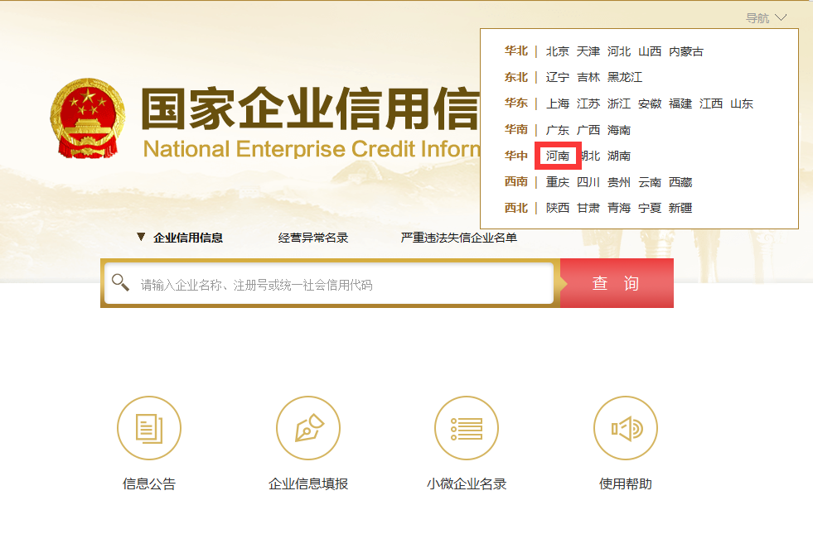The width and height of the screenshot is (813, 534).
Task: Visit 贵州 province link
Action: [619, 182]
